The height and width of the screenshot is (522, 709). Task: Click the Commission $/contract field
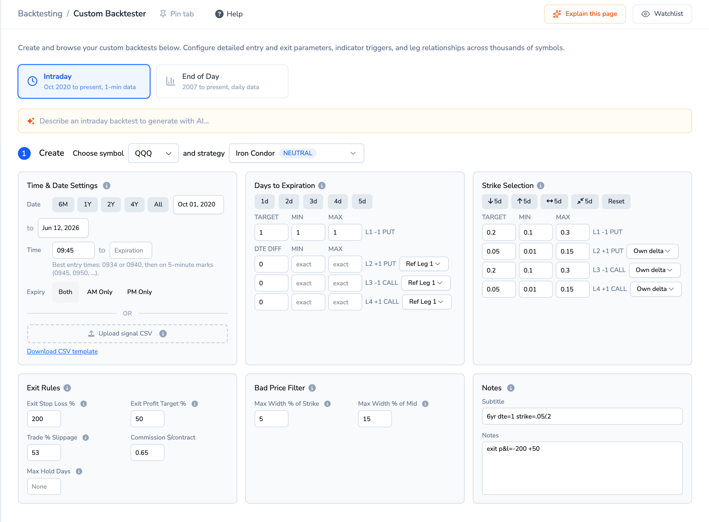coord(148,453)
